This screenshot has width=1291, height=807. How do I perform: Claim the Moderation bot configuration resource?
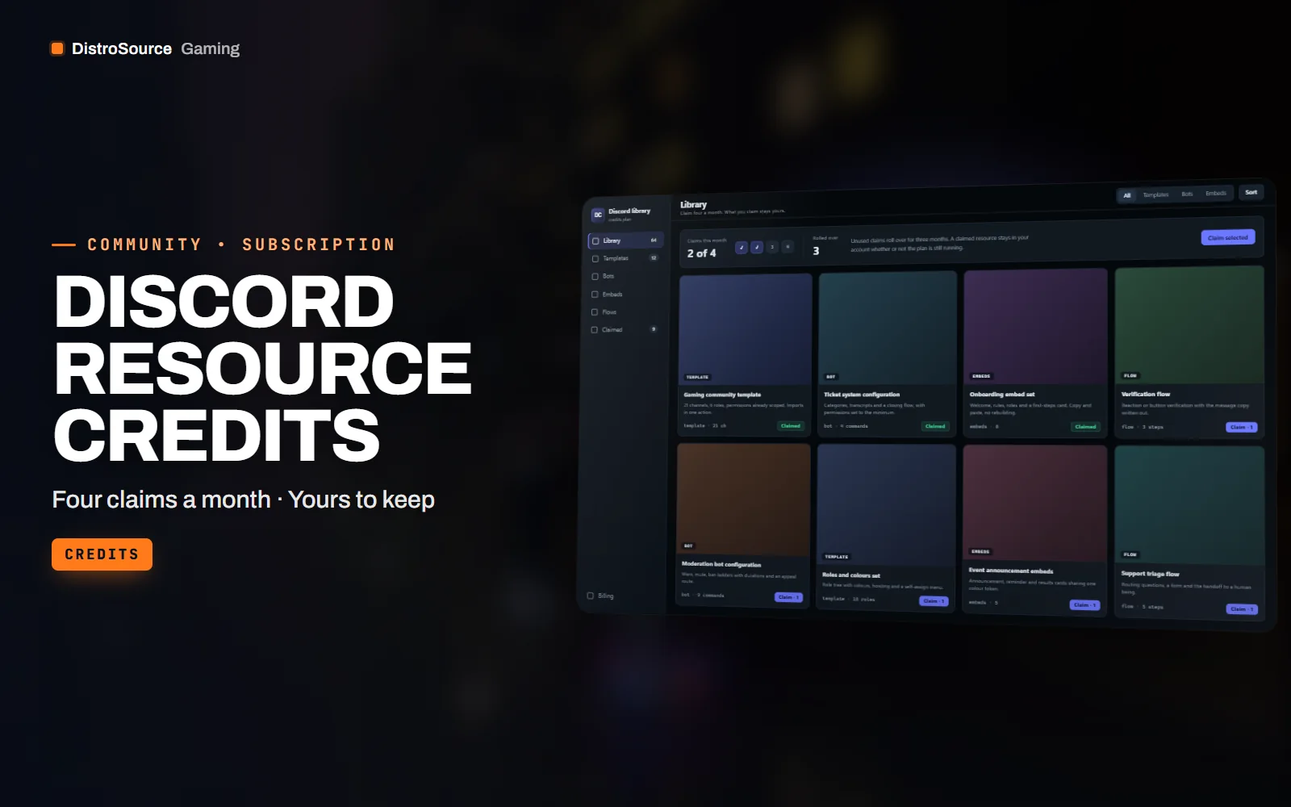point(788,597)
